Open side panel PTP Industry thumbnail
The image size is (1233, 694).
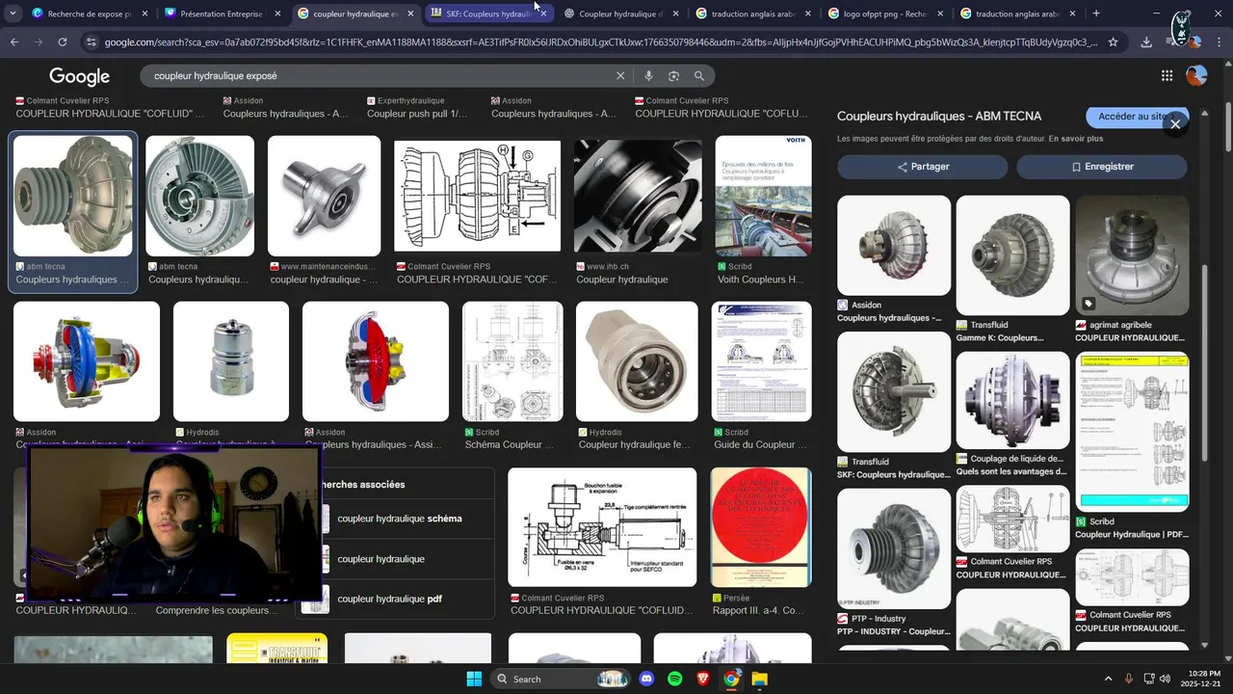[x=894, y=548]
